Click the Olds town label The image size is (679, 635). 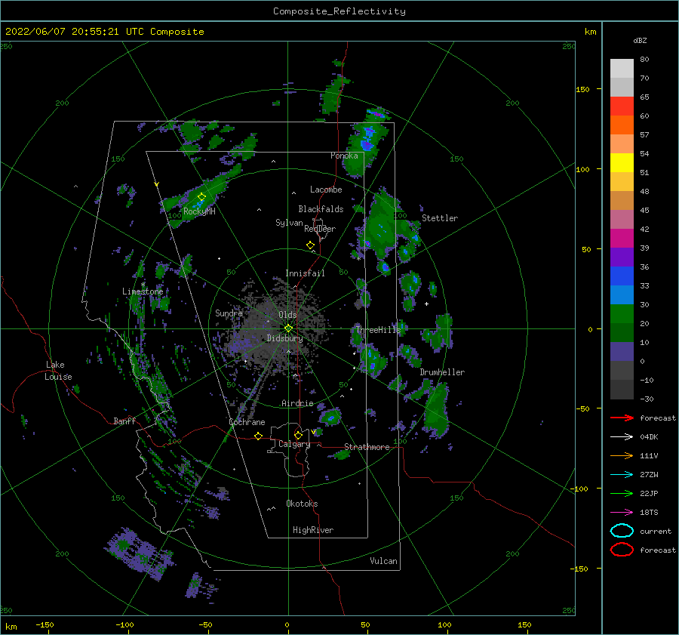[x=287, y=315]
